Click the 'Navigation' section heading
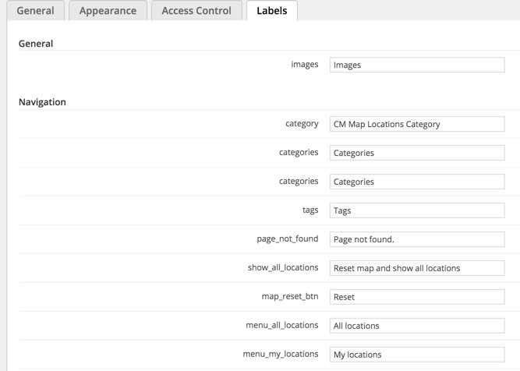 pyautogui.click(x=42, y=102)
